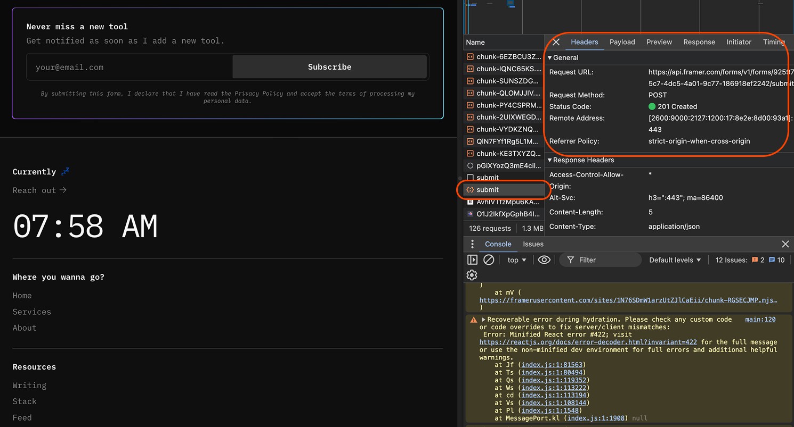Open the drawer three-dot menu
This screenshot has width=794, height=427.
click(x=472, y=244)
